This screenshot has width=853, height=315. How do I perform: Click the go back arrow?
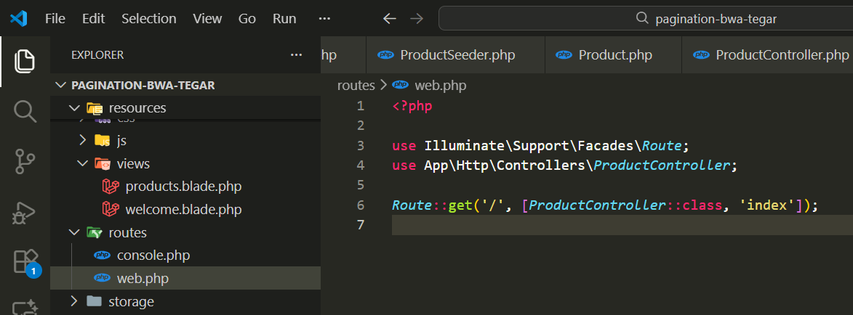click(390, 19)
